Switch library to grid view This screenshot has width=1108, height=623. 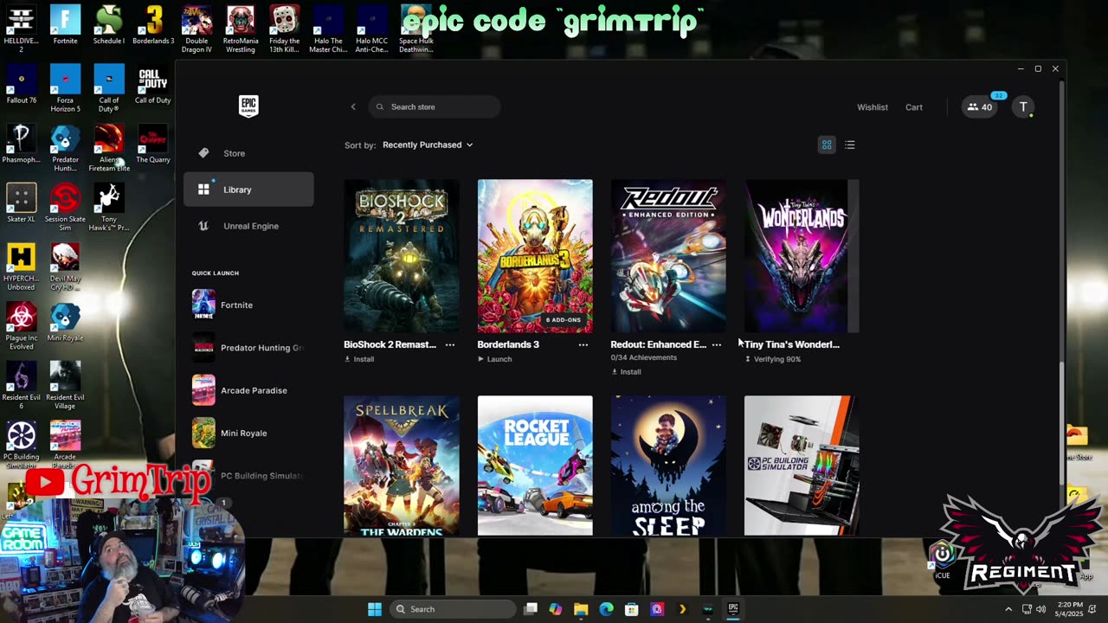click(827, 145)
